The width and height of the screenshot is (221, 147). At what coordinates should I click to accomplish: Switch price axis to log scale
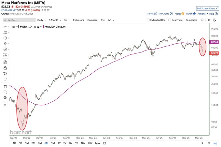pos(215,143)
